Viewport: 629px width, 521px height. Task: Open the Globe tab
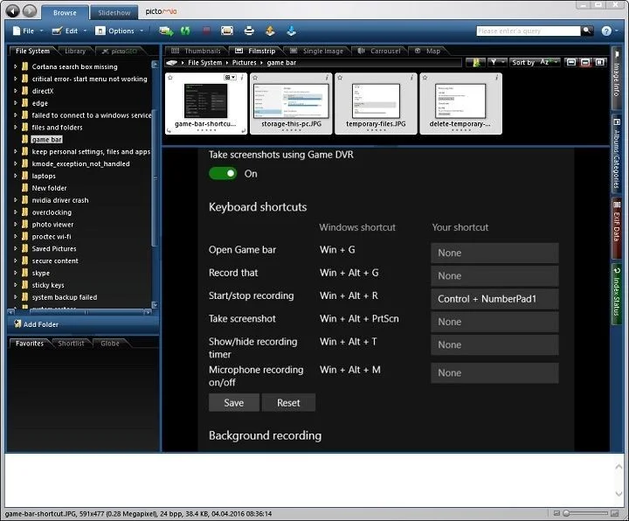pyautogui.click(x=109, y=344)
